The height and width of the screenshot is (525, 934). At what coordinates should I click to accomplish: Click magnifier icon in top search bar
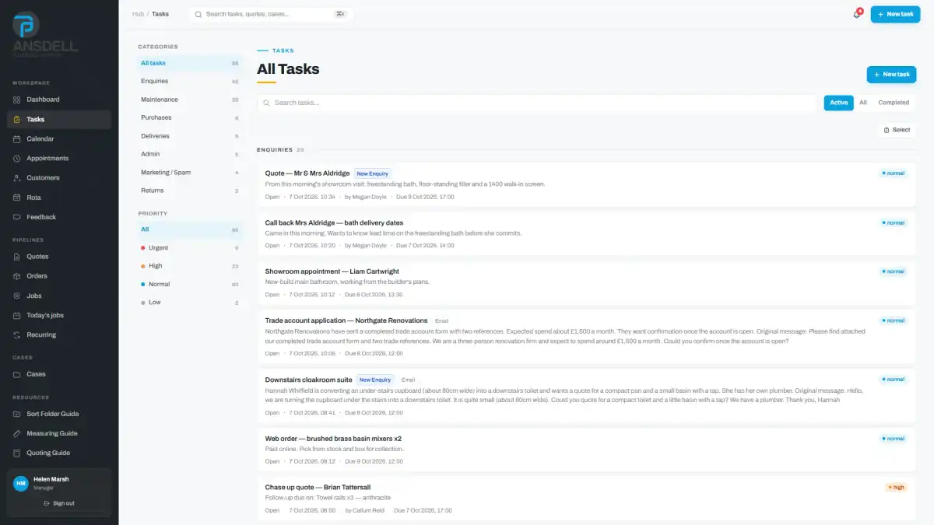coord(198,14)
